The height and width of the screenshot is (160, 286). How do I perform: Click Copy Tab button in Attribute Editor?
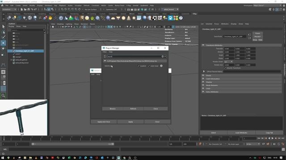click(269, 133)
